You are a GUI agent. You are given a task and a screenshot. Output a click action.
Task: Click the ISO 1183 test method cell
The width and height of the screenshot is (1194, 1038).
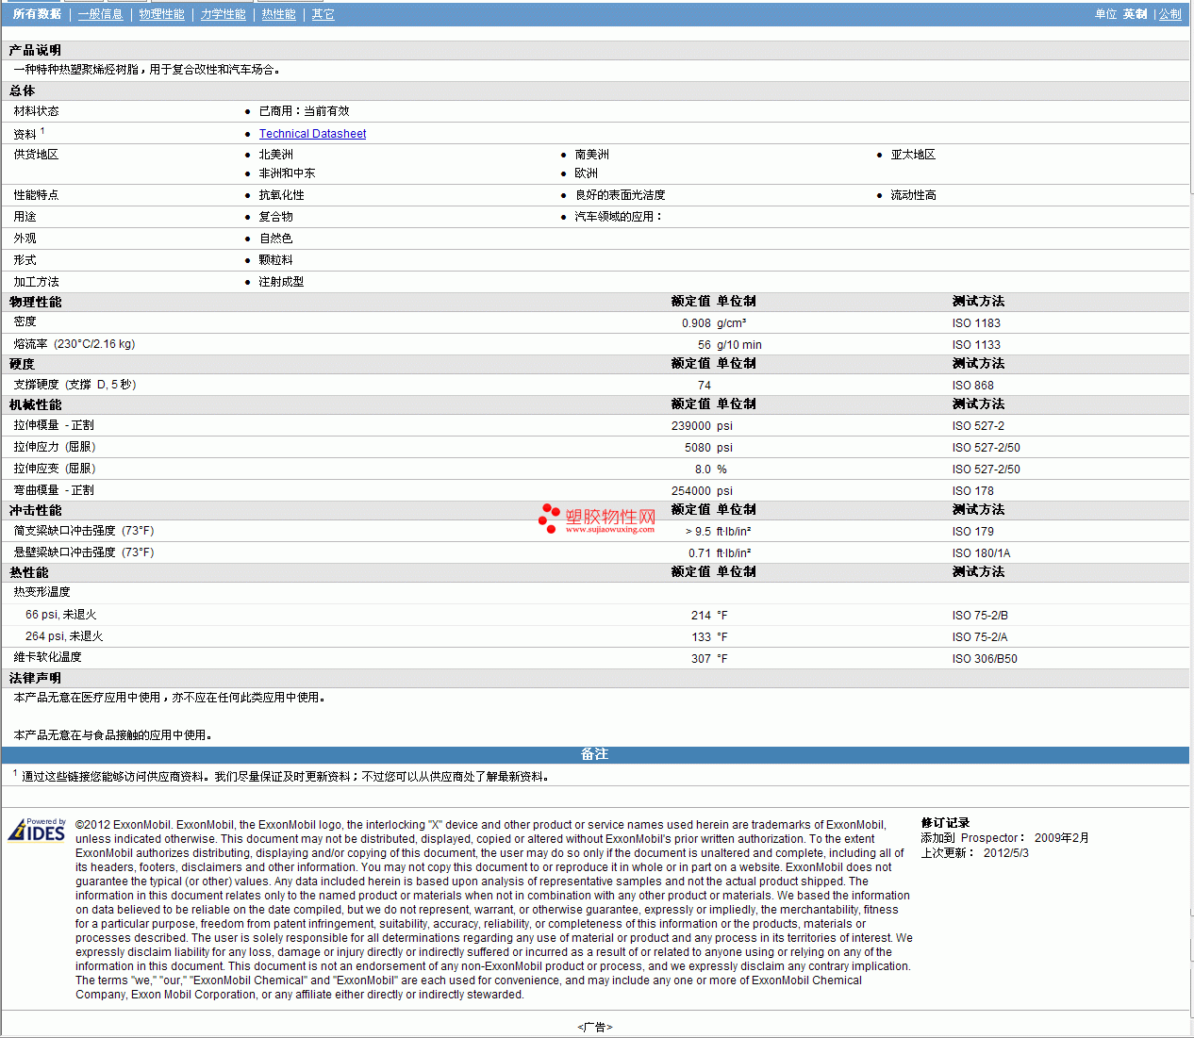[976, 323]
